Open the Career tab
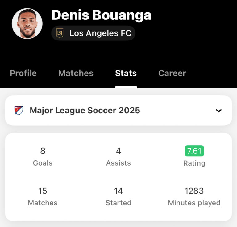The width and height of the screenshot is (237, 227). 172,73
